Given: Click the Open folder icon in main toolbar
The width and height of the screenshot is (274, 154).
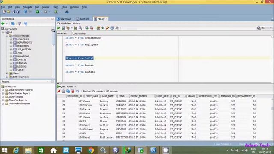Looking at the screenshot, I should (9, 12).
